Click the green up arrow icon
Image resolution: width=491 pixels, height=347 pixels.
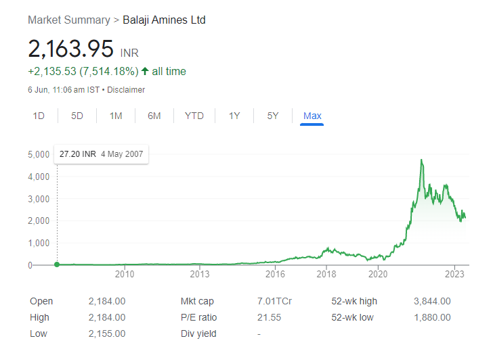click(x=145, y=71)
